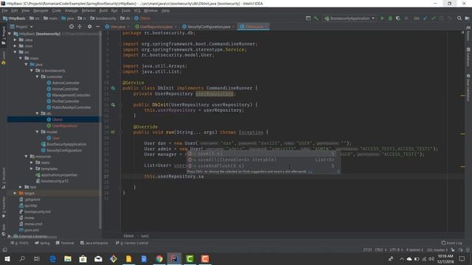This screenshot has width=472, height=265.
Task: Click the locate/scroll-from-source target icon
Action: tap(72, 26)
